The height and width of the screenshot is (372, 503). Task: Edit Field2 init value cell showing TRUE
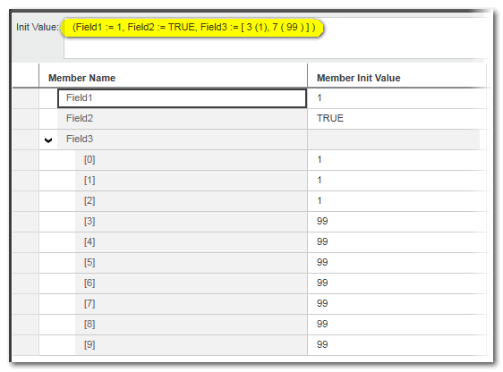(x=396, y=119)
